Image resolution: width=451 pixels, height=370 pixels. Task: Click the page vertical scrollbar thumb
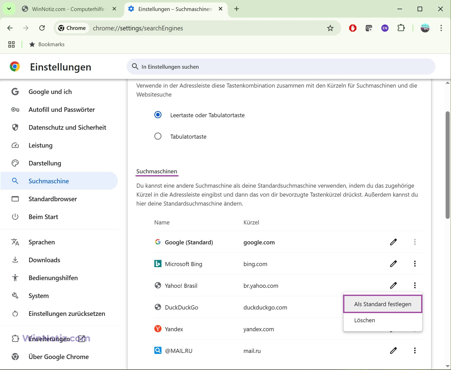447,165
